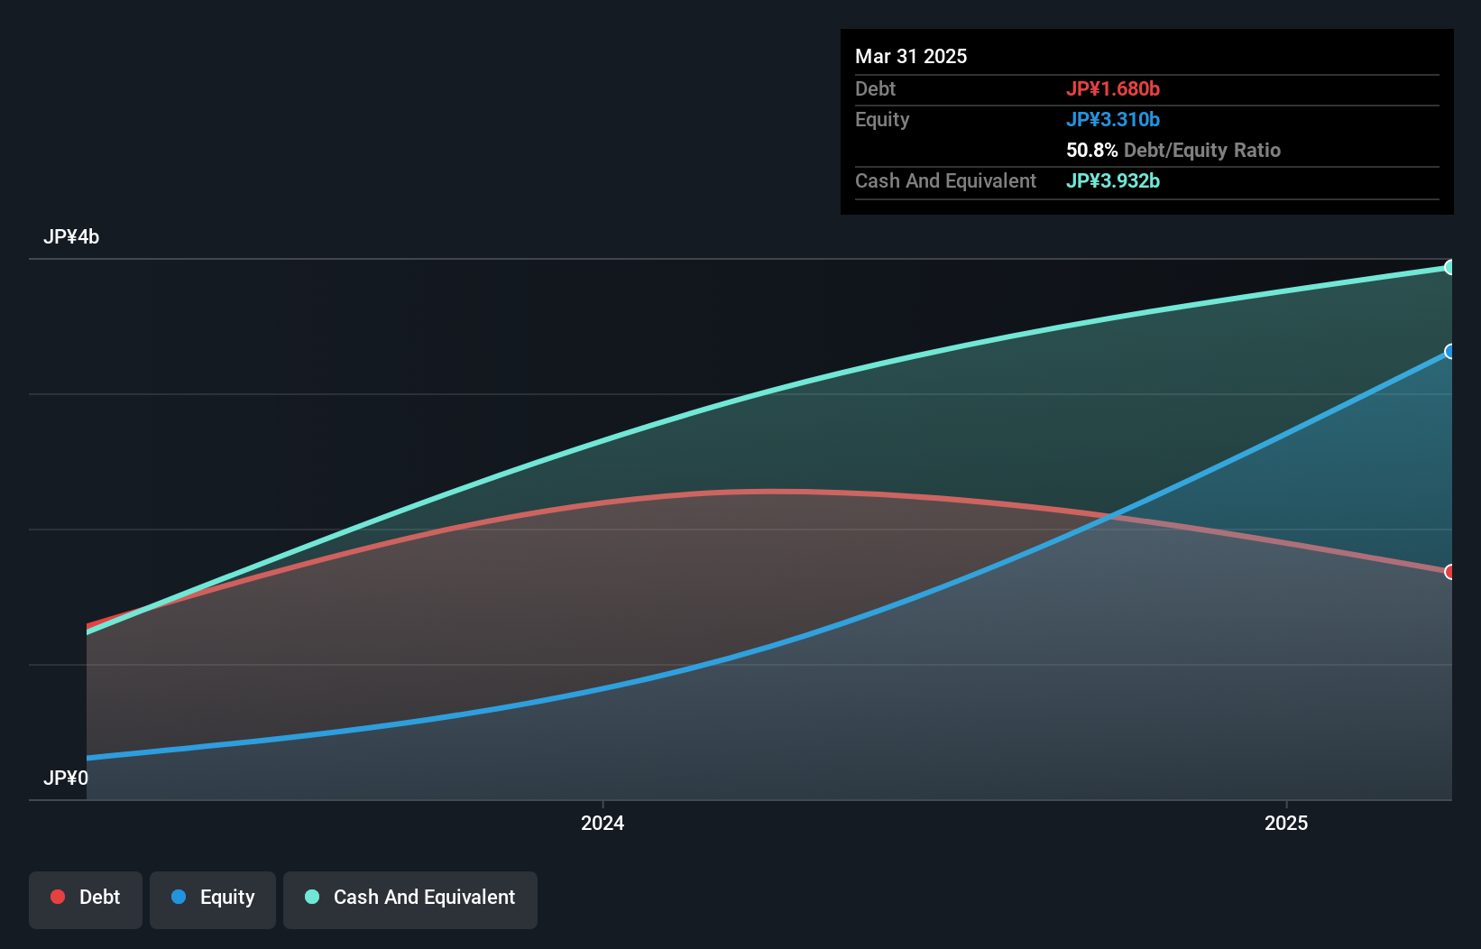This screenshot has width=1481, height=949.
Task: Click the Mar 31 2025 tooltip date
Action: pos(911,56)
